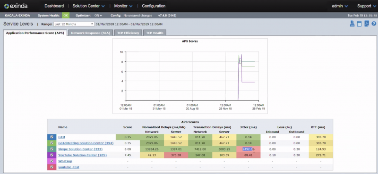Click the YouTube jitter value 88.41
The image size is (378, 174).
(248, 155)
